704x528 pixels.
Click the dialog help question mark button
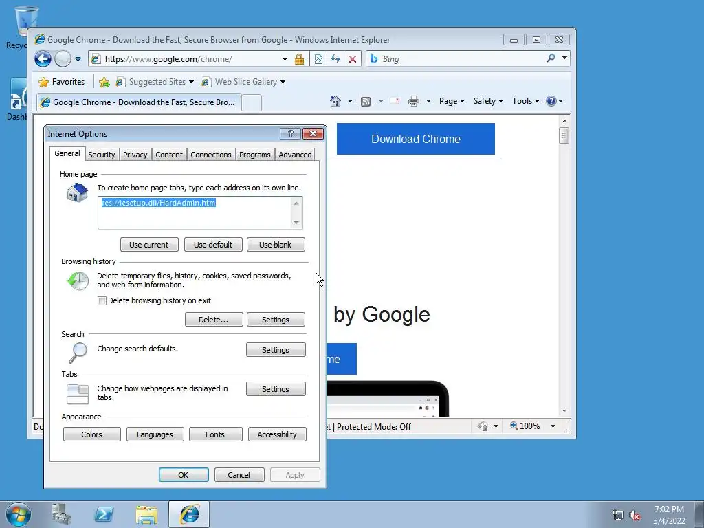(x=290, y=134)
